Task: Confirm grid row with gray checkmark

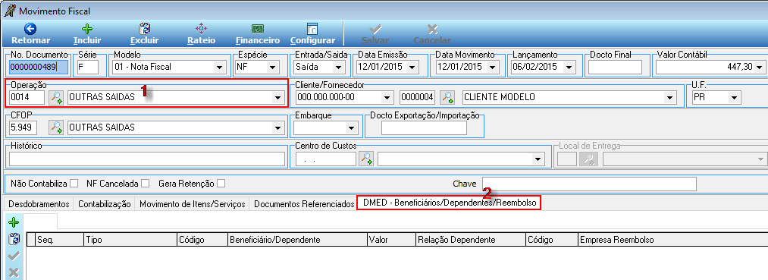Action: pos(14,256)
